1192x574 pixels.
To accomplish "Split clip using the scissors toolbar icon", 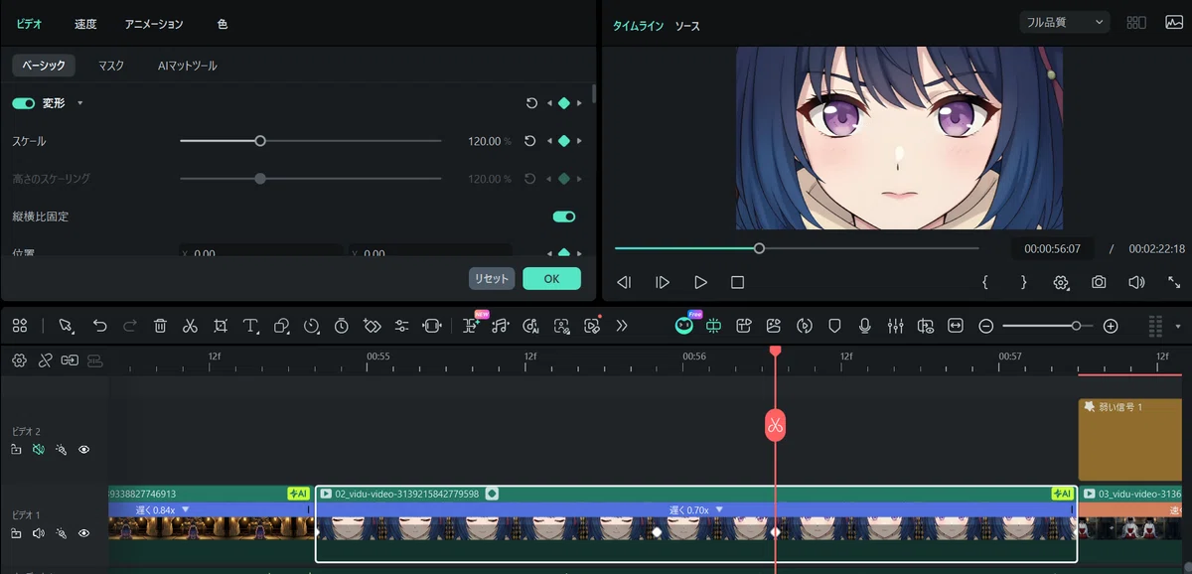I will [191, 325].
